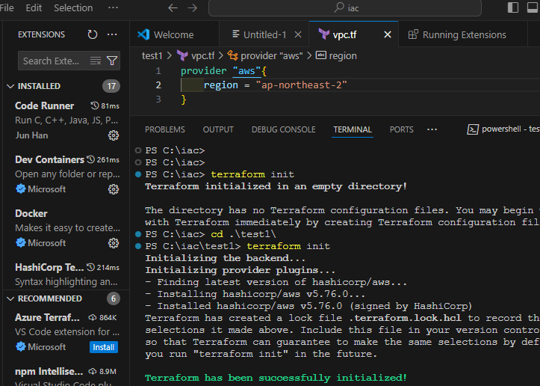Click the recommended count badge 6
This screenshot has height=386, width=540.
[x=114, y=298]
